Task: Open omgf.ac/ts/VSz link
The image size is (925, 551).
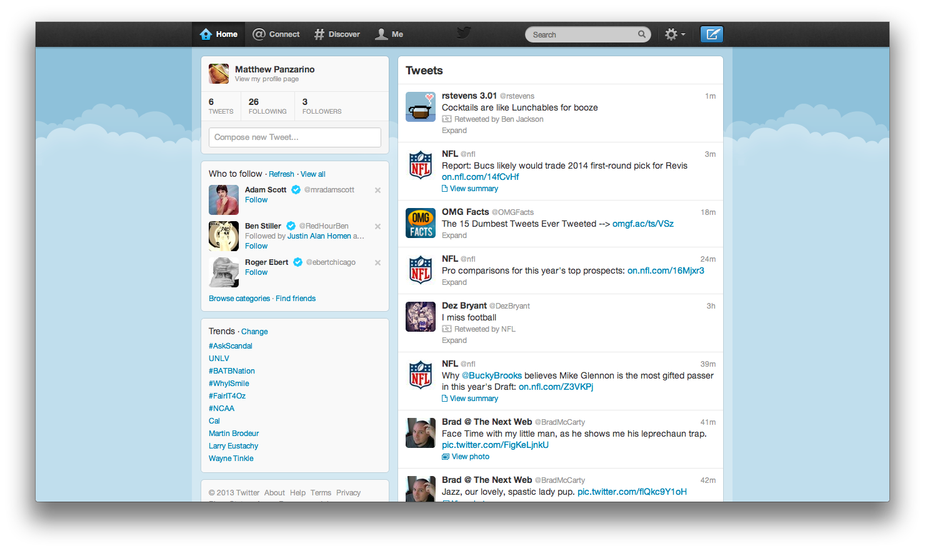Action: click(x=643, y=224)
